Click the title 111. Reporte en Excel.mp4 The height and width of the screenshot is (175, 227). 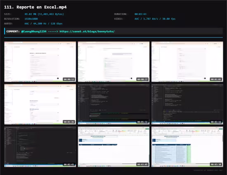coord(35,7)
